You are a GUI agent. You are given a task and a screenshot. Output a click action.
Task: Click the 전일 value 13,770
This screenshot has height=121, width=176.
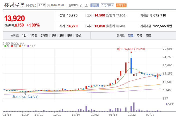pos(72,15)
